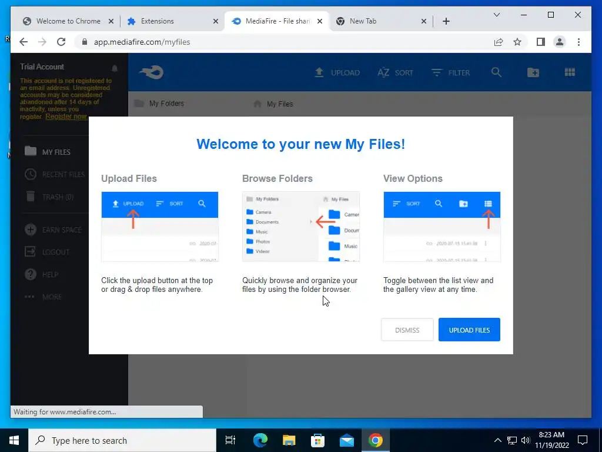Click the blue UPLOAD FILES button
This screenshot has height=452, width=602.
point(469,330)
